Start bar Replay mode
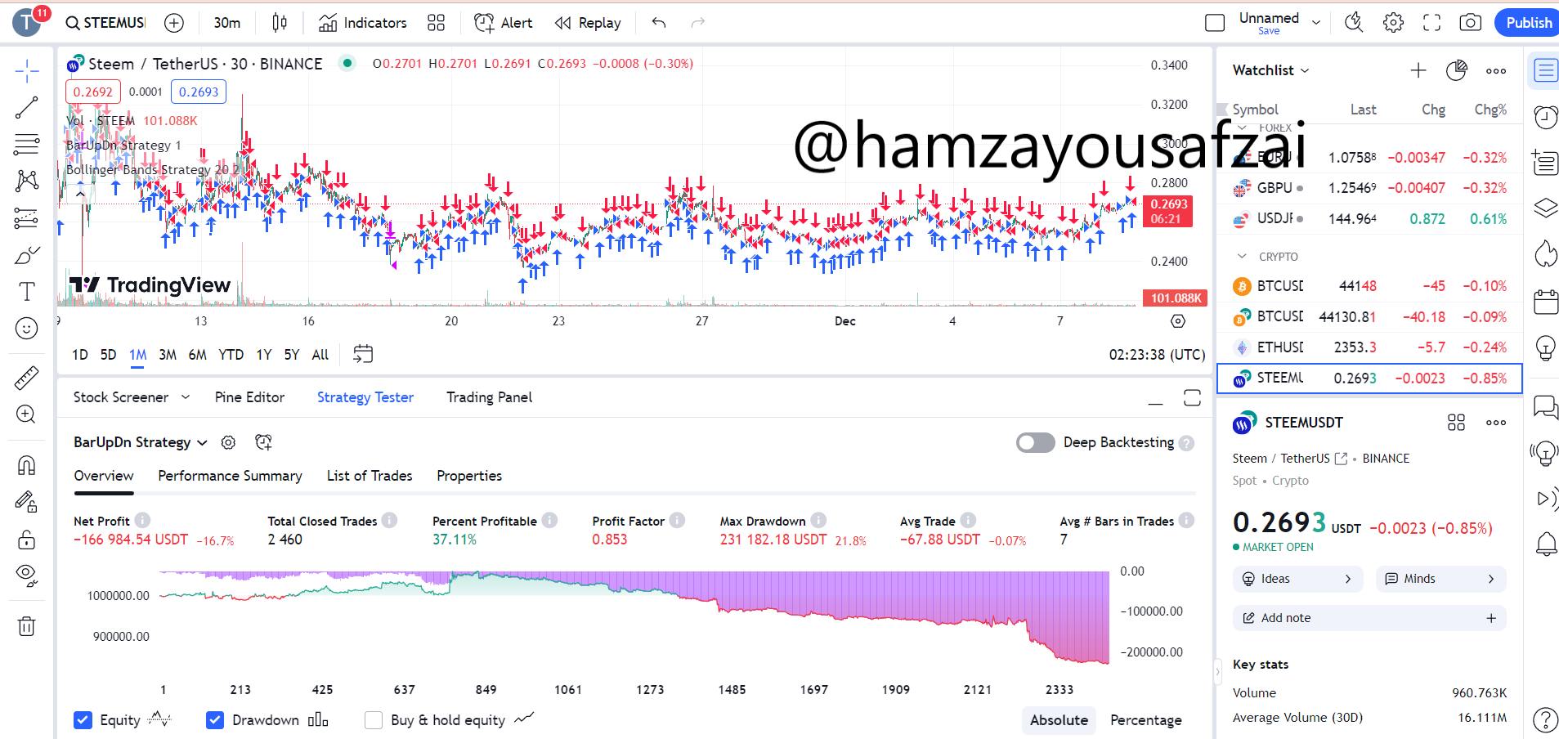 [588, 23]
